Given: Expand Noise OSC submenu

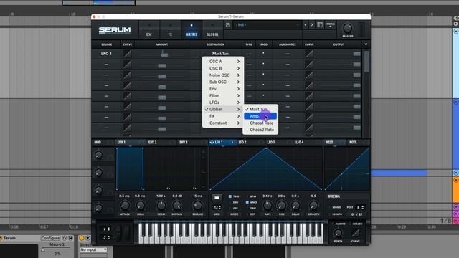Looking at the screenshot, I should [x=223, y=75].
